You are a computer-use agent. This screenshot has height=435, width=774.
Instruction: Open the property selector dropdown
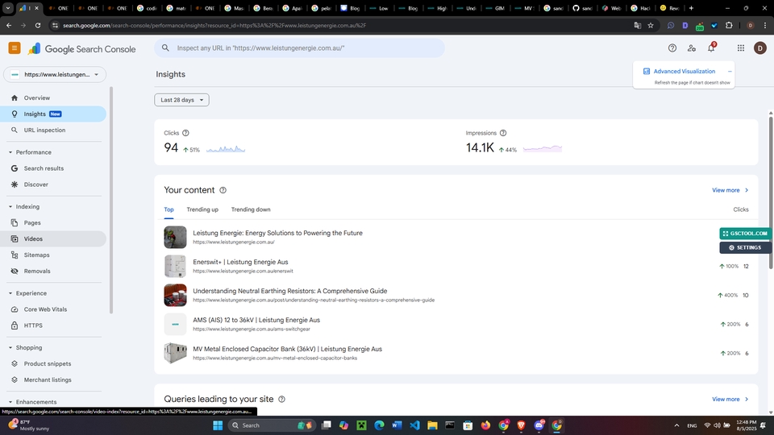pos(55,75)
